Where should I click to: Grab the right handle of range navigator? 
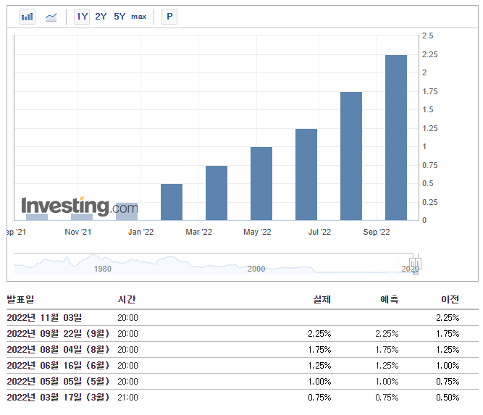[418, 264]
